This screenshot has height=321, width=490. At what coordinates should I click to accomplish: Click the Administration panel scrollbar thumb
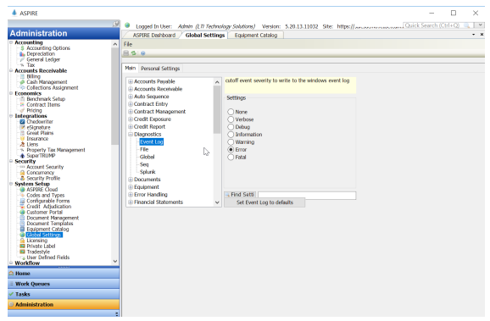115,97
